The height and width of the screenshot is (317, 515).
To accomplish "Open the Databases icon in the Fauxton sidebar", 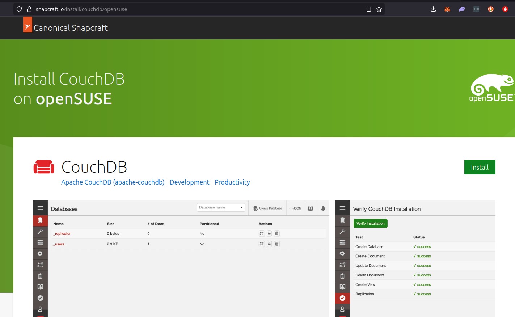I will pyautogui.click(x=40, y=220).
